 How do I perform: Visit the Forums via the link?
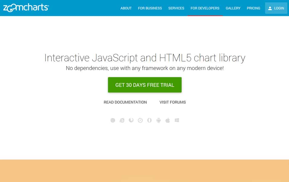(172, 102)
